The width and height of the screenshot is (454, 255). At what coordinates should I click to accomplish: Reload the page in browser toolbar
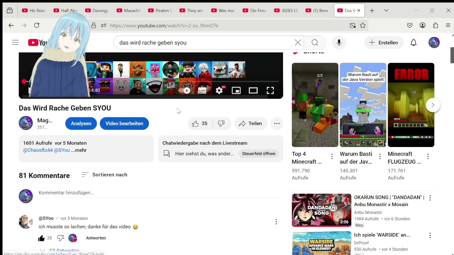click(x=37, y=25)
